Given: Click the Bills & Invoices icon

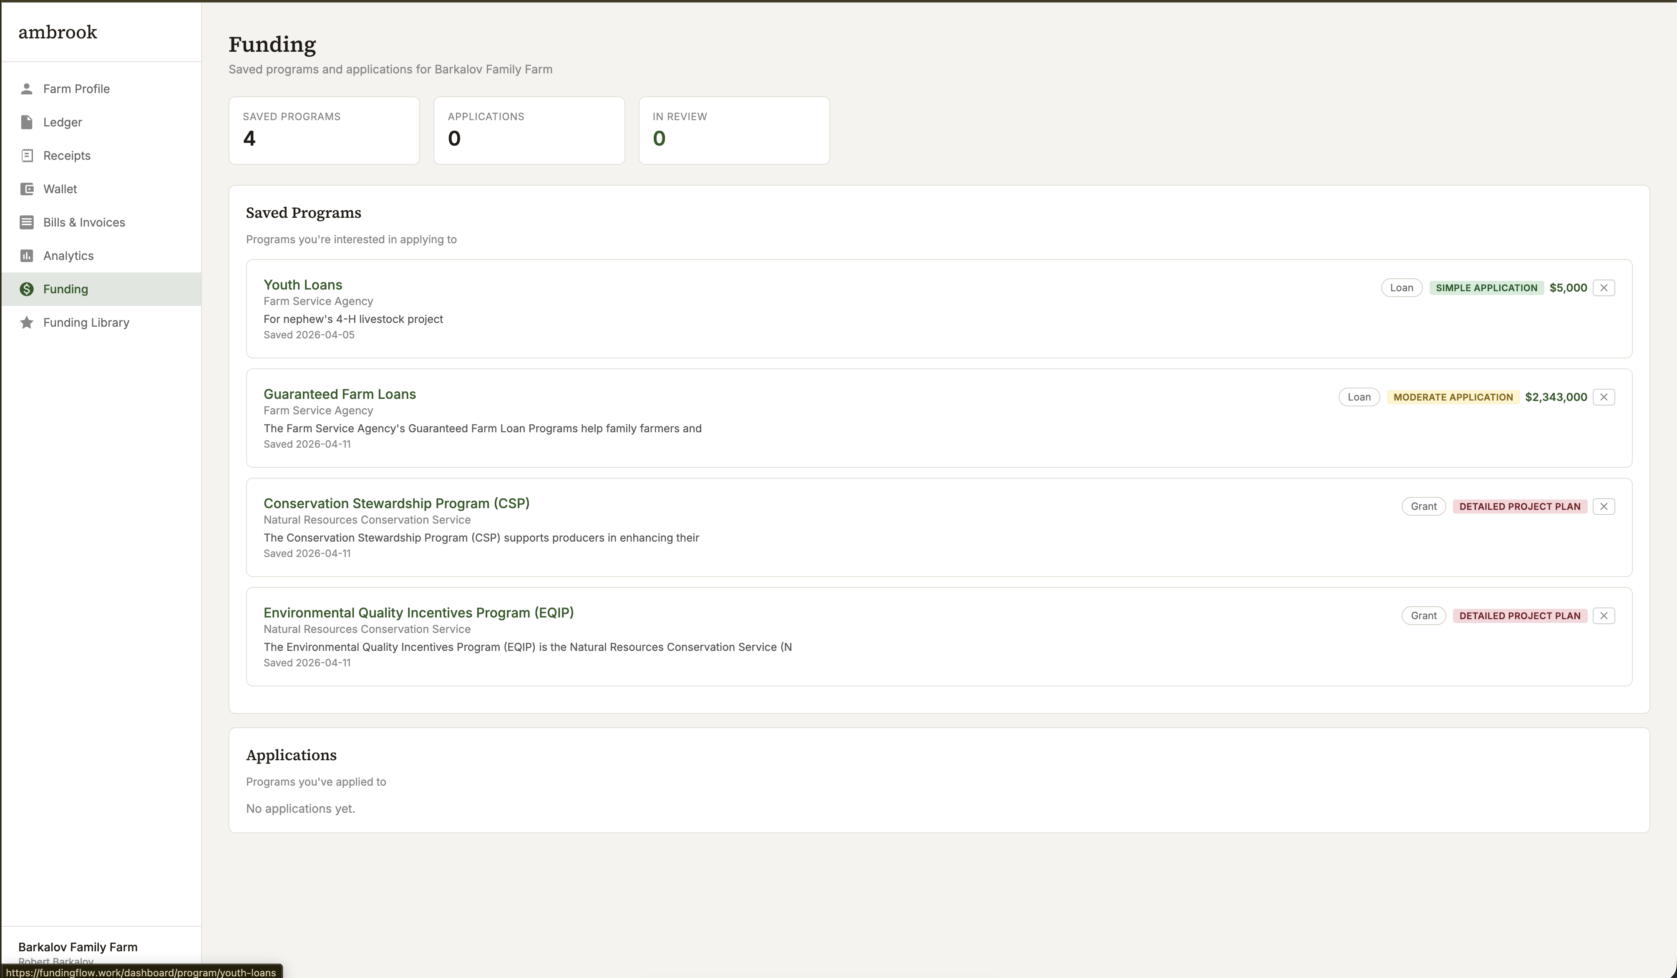Looking at the screenshot, I should click(27, 222).
